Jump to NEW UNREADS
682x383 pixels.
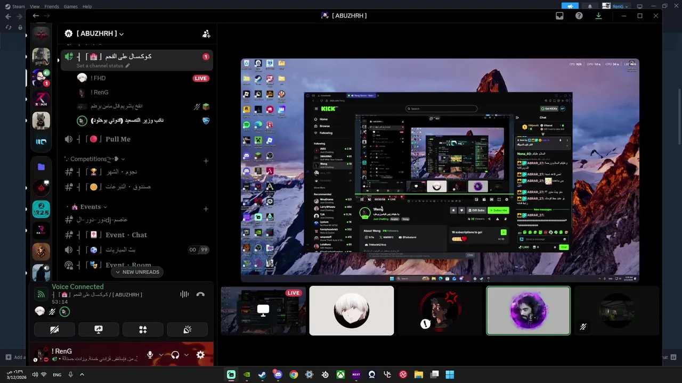pyautogui.click(x=137, y=272)
